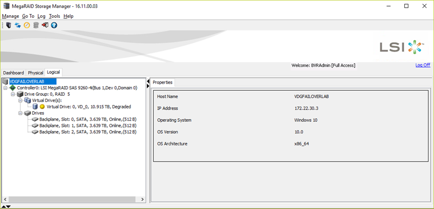Switch to the Physical tab
Image resolution: width=434 pixels, height=209 pixels.
[36, 73]
